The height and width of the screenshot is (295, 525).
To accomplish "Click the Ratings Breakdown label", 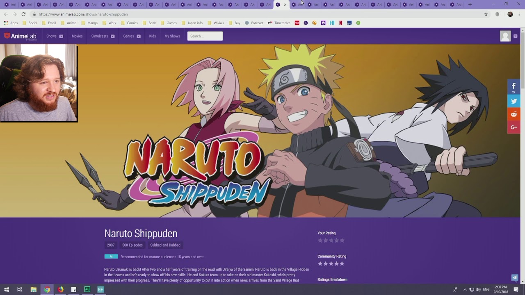I will (332, 279).
